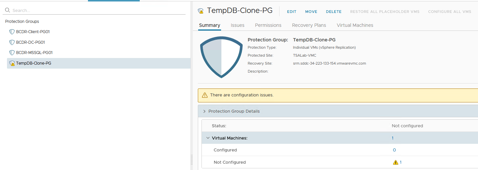Expand the Protection Group Details section
This screenshot has width=478, height=170.
204,111
